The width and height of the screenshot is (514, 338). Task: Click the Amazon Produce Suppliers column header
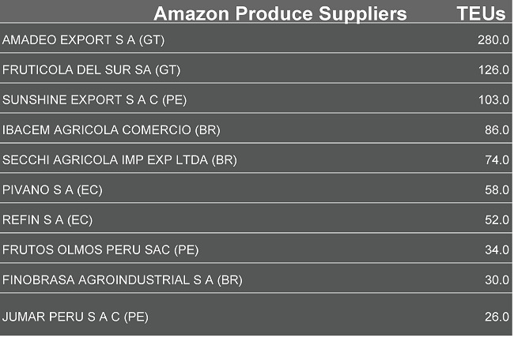point(280,13)
